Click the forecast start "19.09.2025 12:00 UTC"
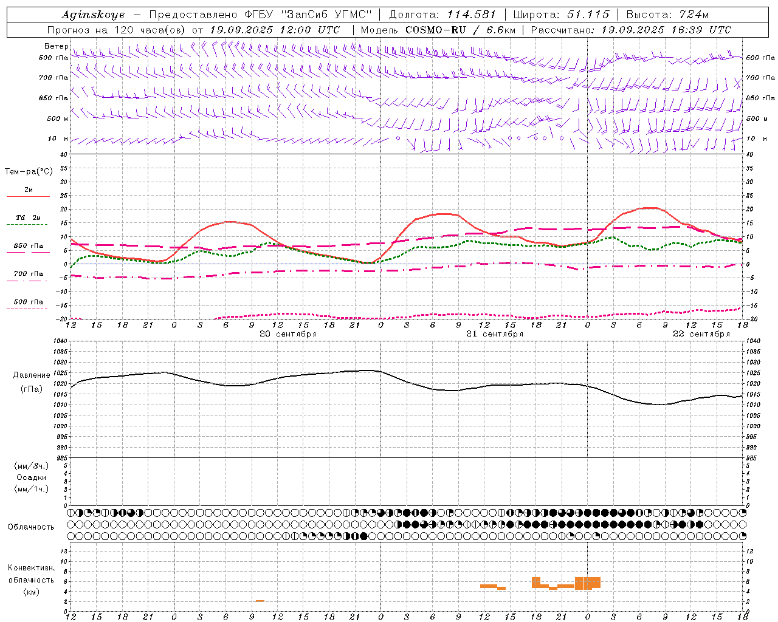 click(275, 30)
